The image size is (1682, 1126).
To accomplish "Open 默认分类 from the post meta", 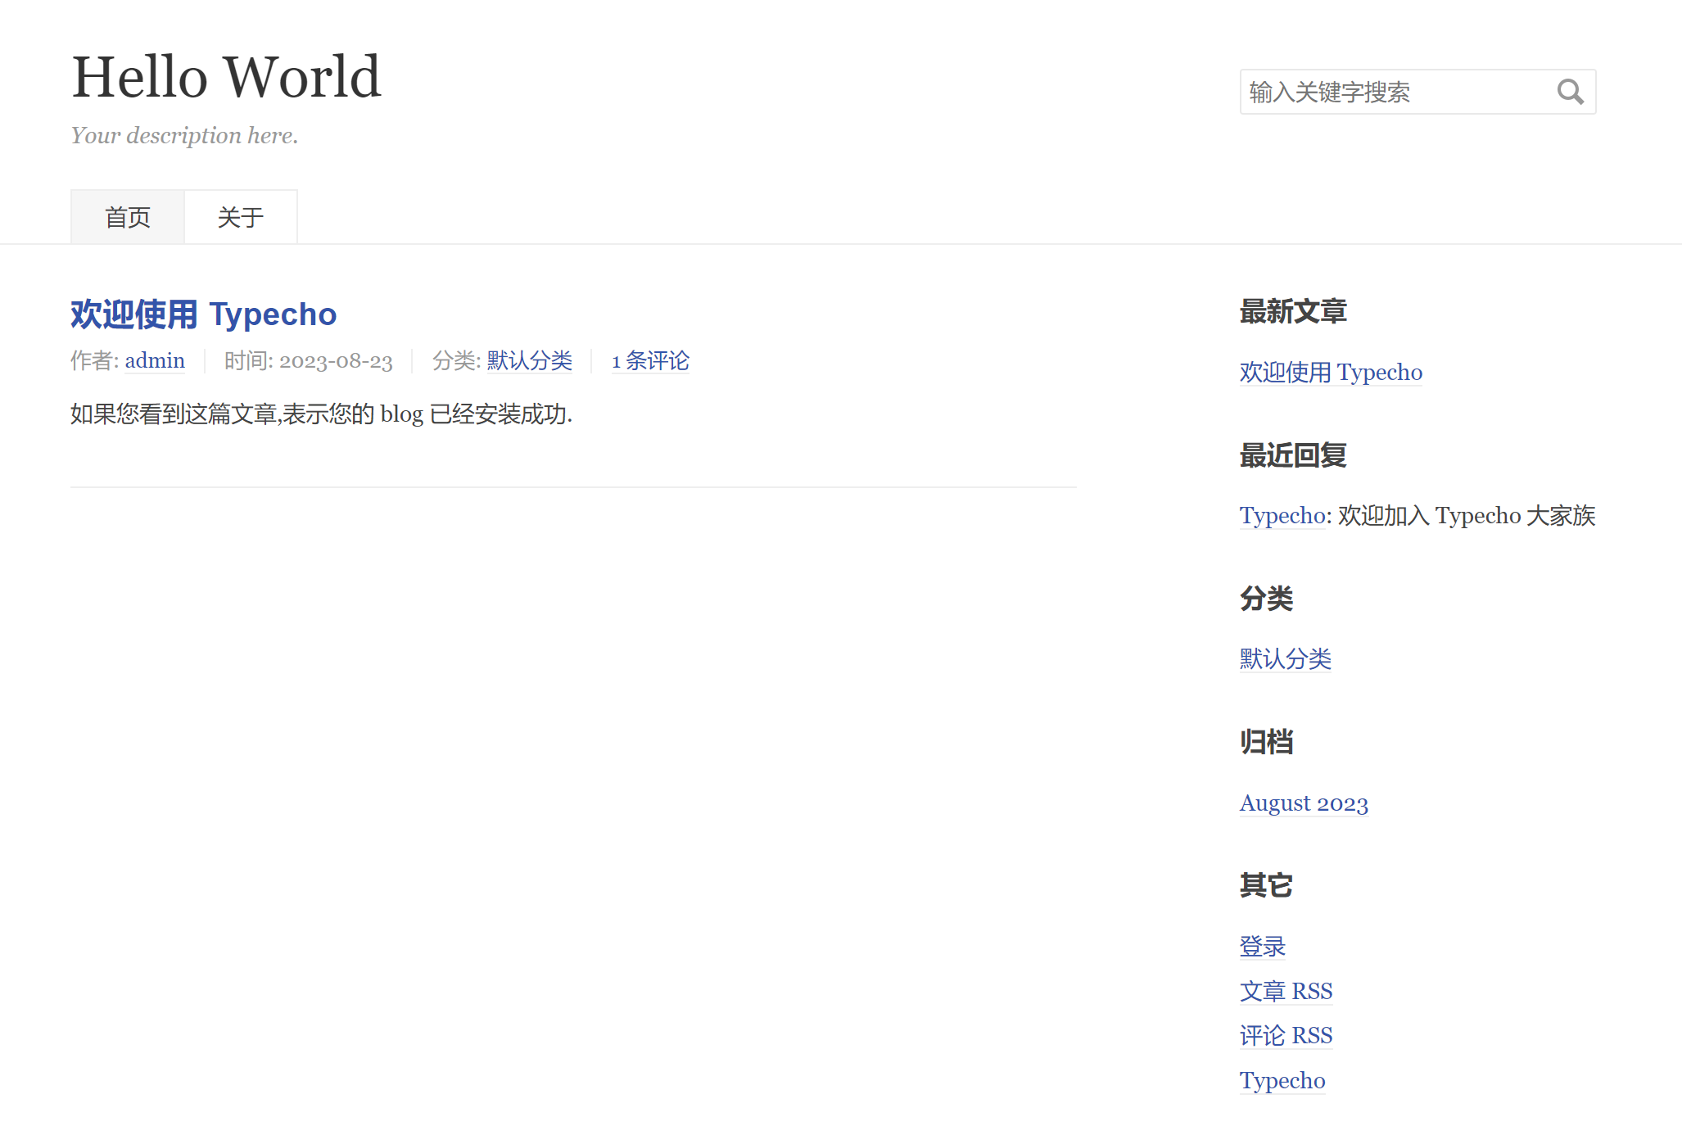I will [527, 360].
